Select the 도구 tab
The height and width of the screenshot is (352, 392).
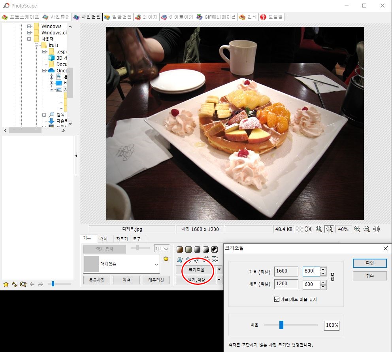click(137, 238)
